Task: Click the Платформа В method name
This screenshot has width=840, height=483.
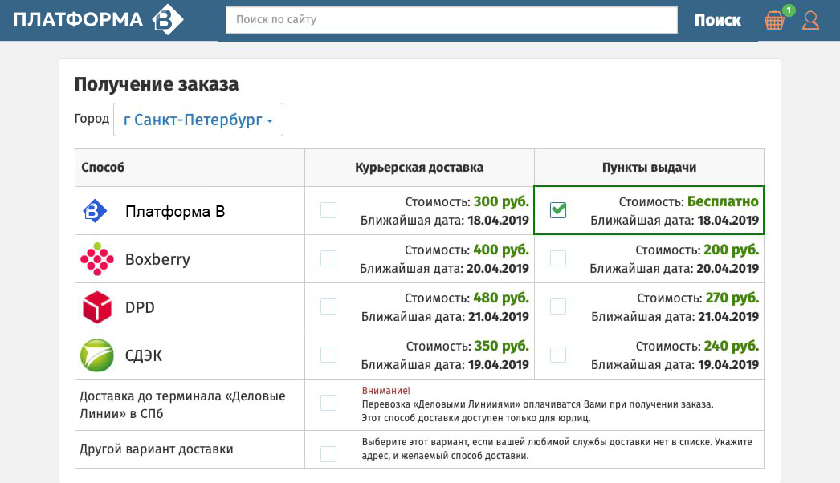Action: tap(175, 212)
